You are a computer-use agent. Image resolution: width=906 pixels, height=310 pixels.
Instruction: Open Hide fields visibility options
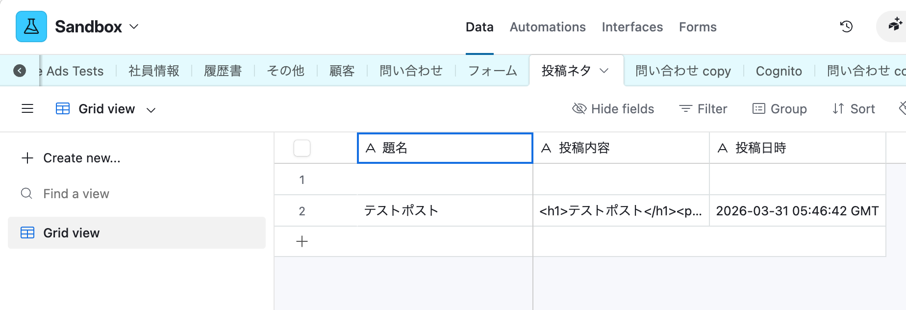[613, 109]
